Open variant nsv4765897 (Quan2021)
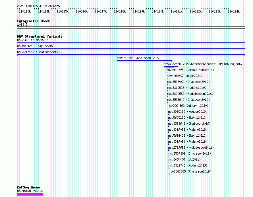 [184, 76]
